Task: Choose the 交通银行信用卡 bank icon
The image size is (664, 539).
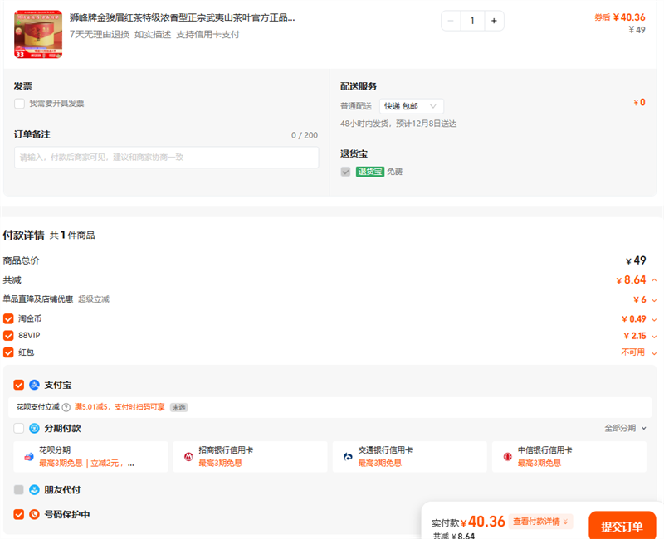Action: coord(348,457)
